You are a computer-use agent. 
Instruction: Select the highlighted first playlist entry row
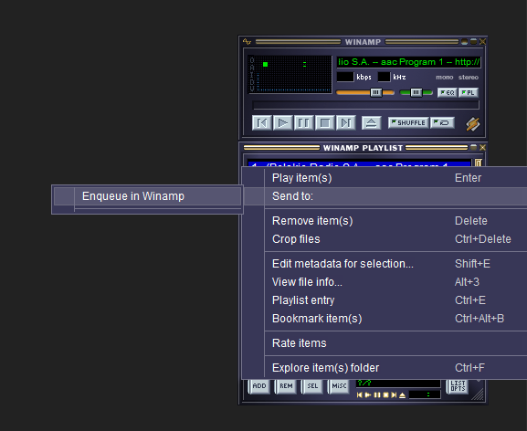[x=359, y=163]
